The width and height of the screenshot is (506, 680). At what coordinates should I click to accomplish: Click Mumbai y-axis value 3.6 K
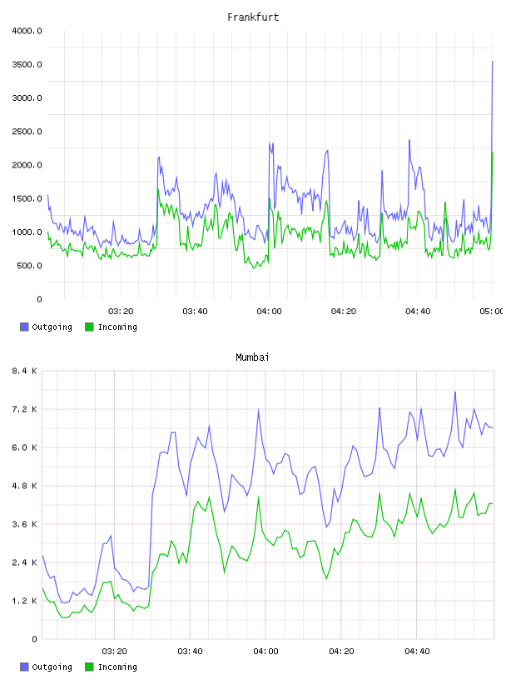point(25,524)
